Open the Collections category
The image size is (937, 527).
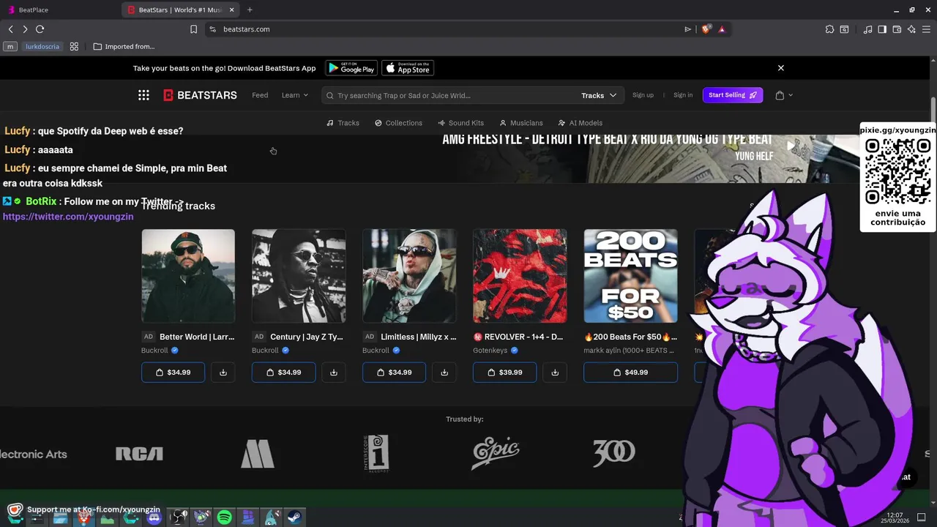pyautogui.click(x=398, y=123)
